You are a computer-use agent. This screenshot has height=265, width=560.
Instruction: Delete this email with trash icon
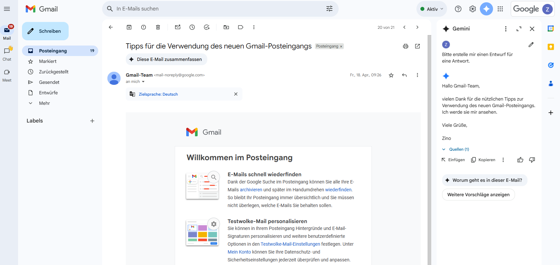point(158,27)
